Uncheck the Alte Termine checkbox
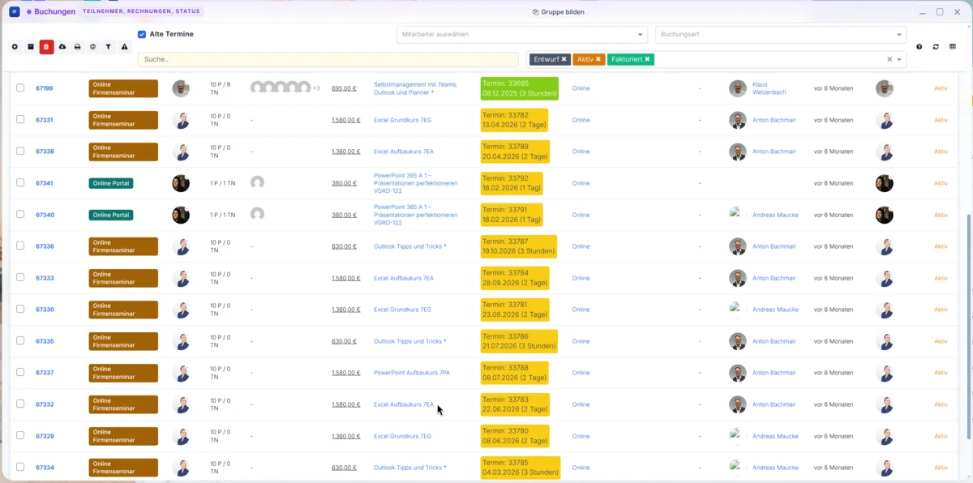973x483 pixels. tap(142, 34)
